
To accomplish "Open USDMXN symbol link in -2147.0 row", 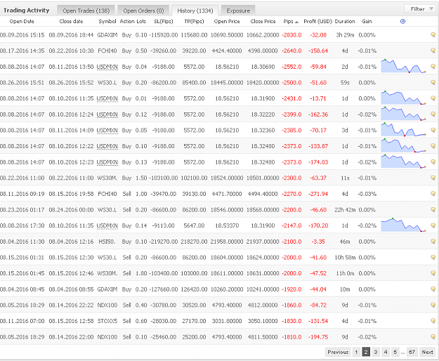I will click(x=107, y=226).
